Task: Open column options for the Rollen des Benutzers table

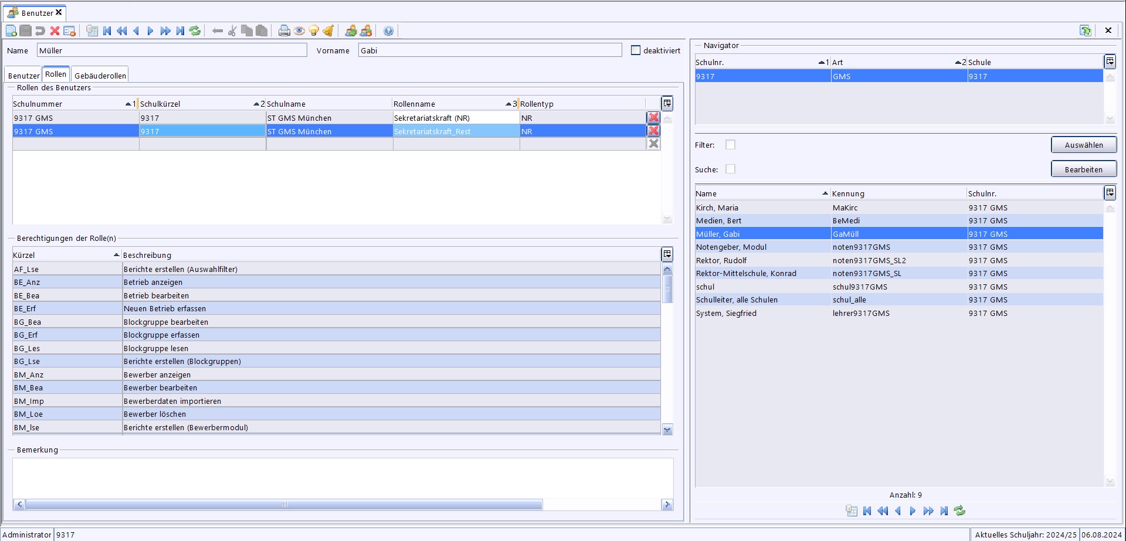Action: click(667, 103)
